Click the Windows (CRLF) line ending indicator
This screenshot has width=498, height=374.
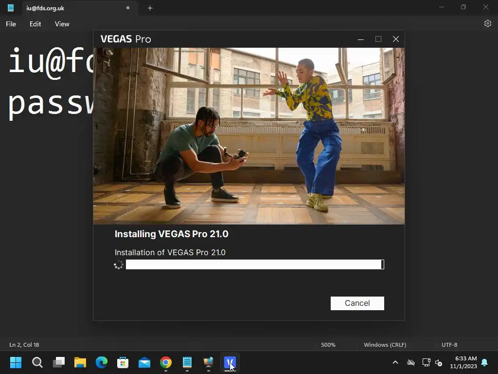point(385,345)
